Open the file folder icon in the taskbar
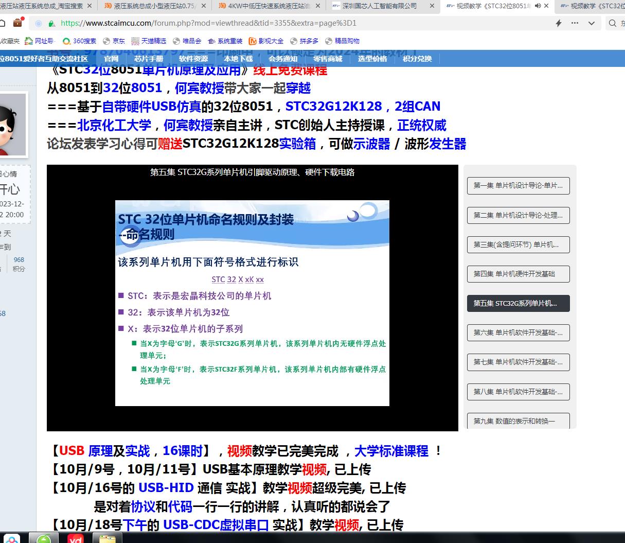Screen dimensions: 625x543 tap(108, 538)
